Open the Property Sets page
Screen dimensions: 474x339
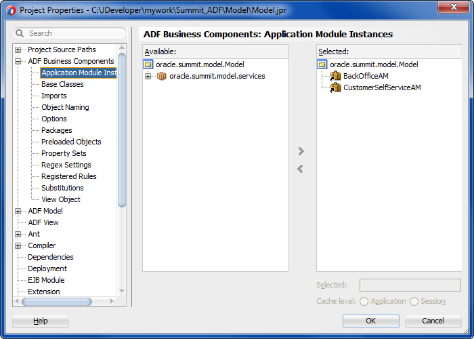pos(64,153)
